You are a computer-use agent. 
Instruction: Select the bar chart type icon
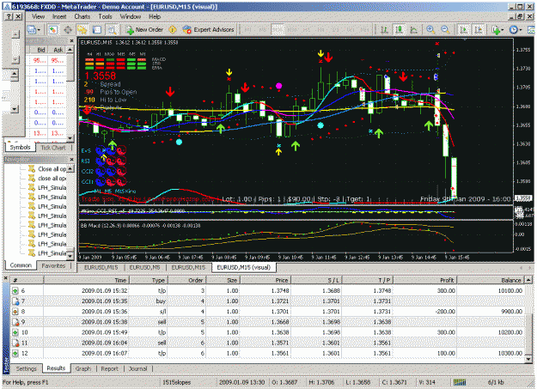pos(384,30)
